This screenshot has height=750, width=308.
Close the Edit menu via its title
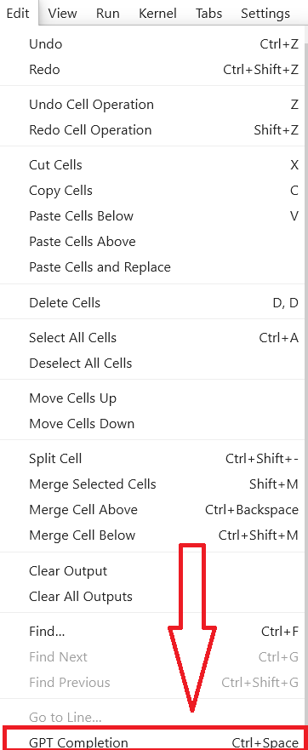point(18,14)
